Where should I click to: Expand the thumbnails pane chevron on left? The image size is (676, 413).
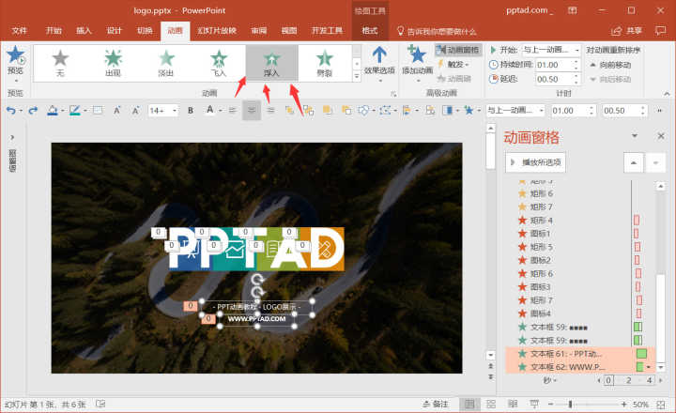[12, 137]
